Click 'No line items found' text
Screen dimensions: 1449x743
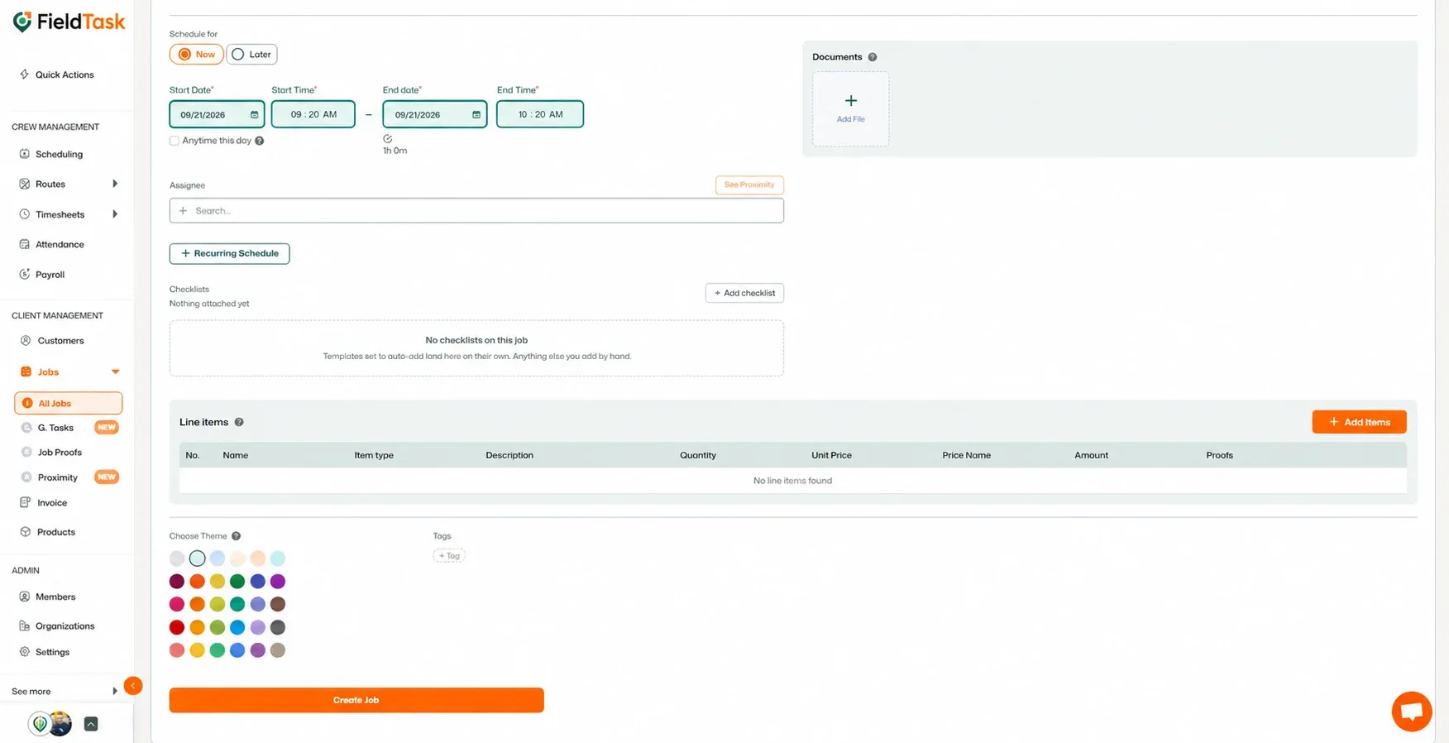pos(792,481)
